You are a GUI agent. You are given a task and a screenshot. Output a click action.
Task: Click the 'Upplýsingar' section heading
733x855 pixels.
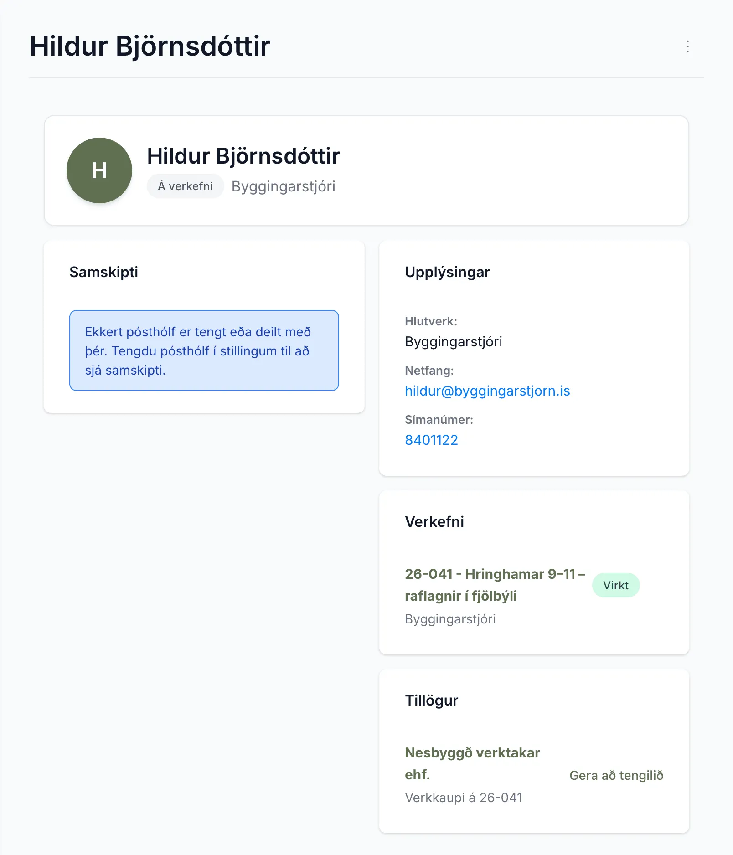(447, 272)
